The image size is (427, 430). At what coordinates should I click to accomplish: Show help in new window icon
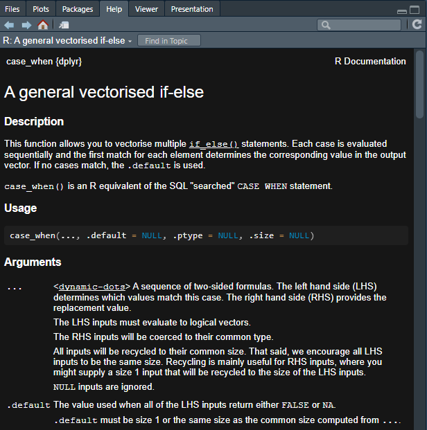(x=64, y=25)
